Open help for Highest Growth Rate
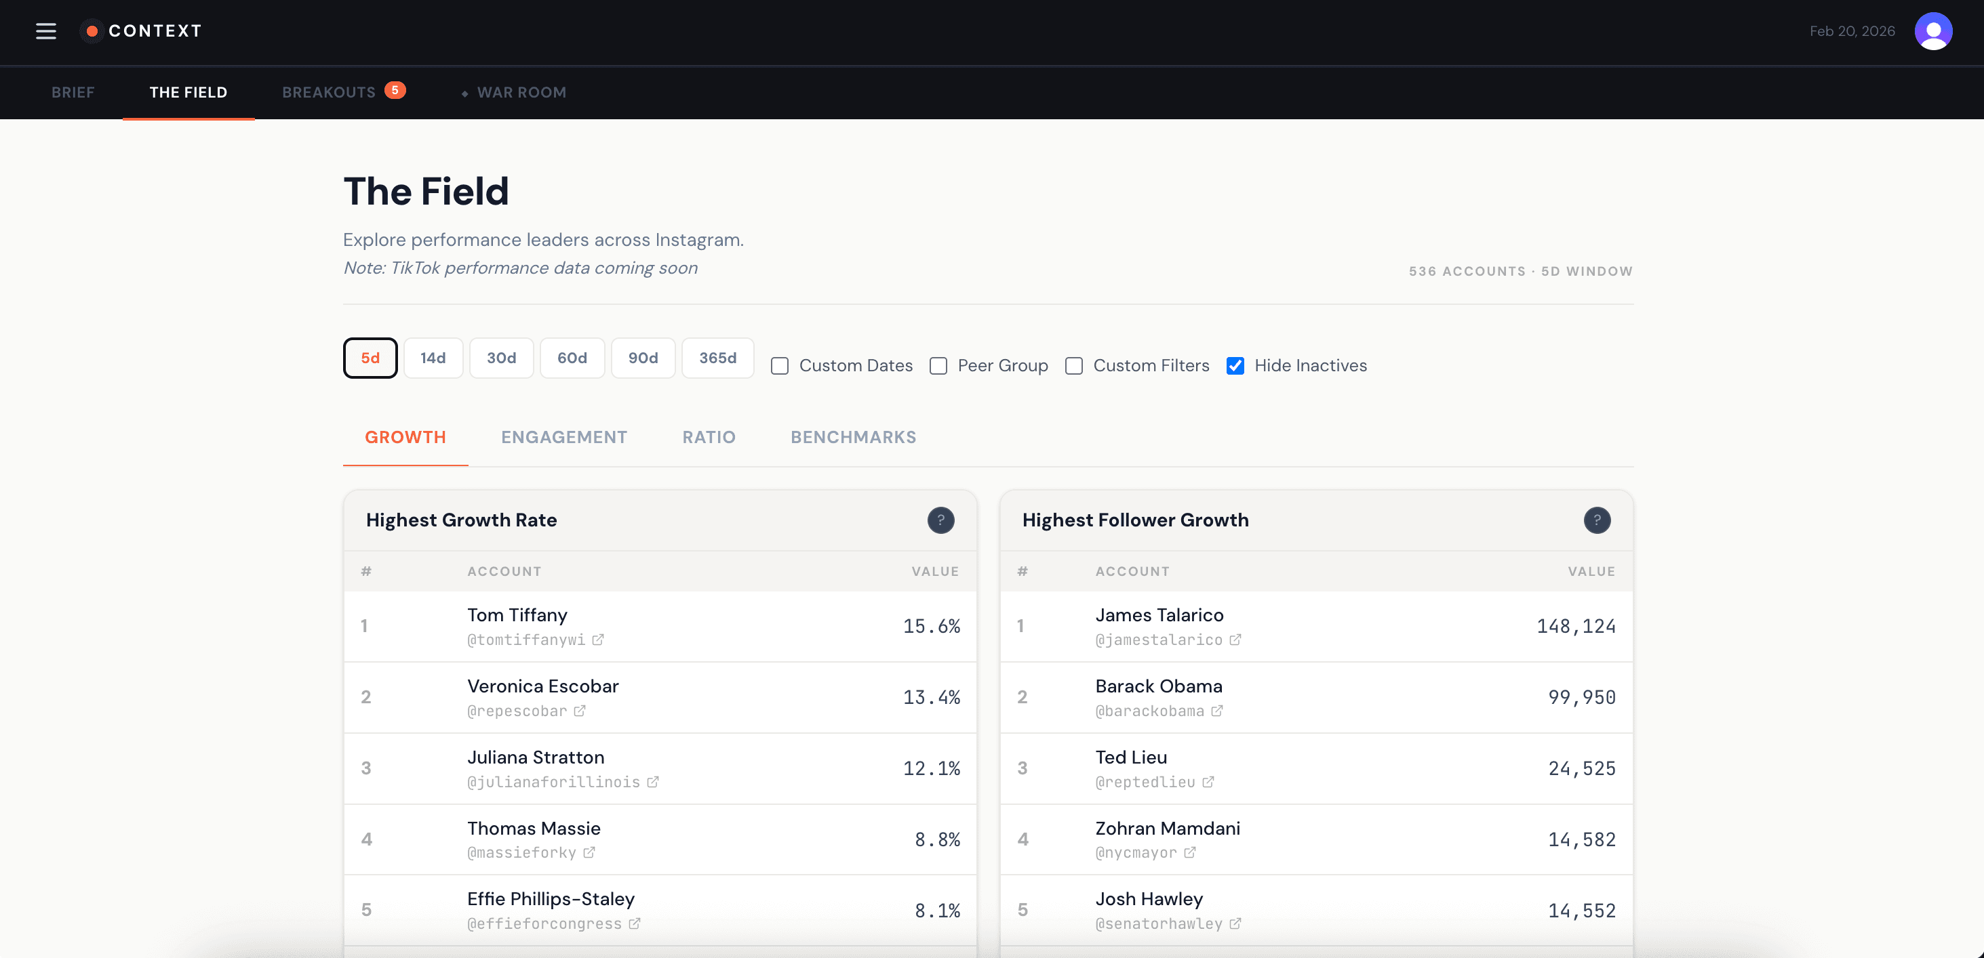 940,520
